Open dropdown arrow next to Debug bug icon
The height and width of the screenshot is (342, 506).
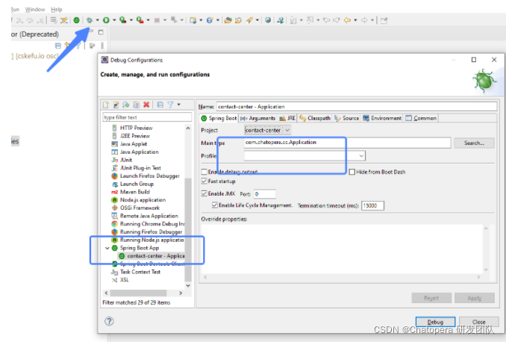pos(97,20)
